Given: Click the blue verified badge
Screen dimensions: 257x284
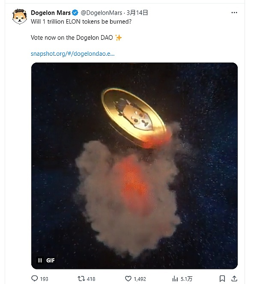Looking at the screenshot, I should (75, 13).
